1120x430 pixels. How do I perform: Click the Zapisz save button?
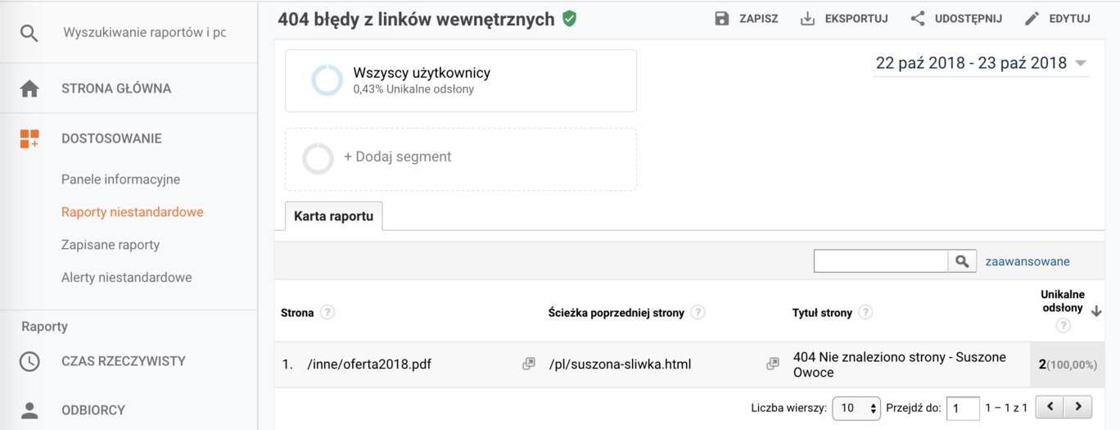click(746, 18)
